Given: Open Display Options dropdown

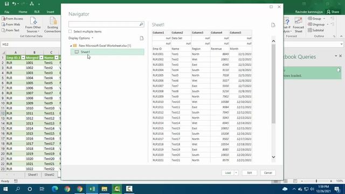Looking at the screenshot, I should tap(81, 38).
